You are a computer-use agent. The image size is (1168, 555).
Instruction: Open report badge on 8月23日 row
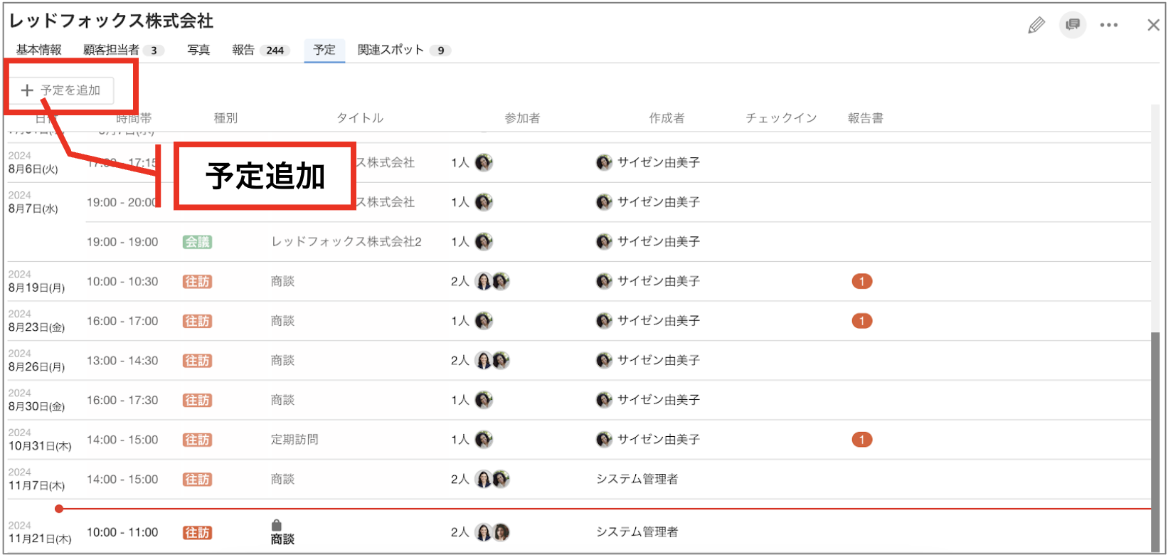(862, 321)
